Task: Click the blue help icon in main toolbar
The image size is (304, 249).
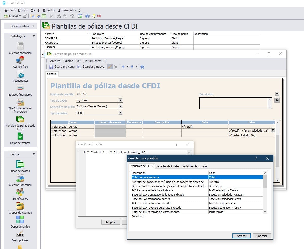Action: pos(88,16)
